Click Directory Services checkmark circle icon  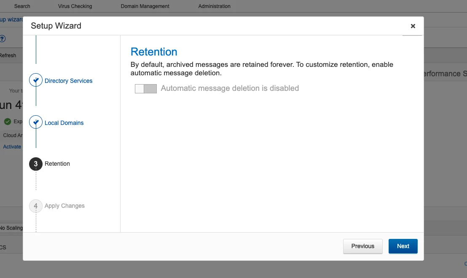36,80
